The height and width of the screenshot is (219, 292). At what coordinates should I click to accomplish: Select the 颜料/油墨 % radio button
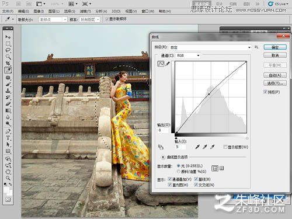(178, 172)
